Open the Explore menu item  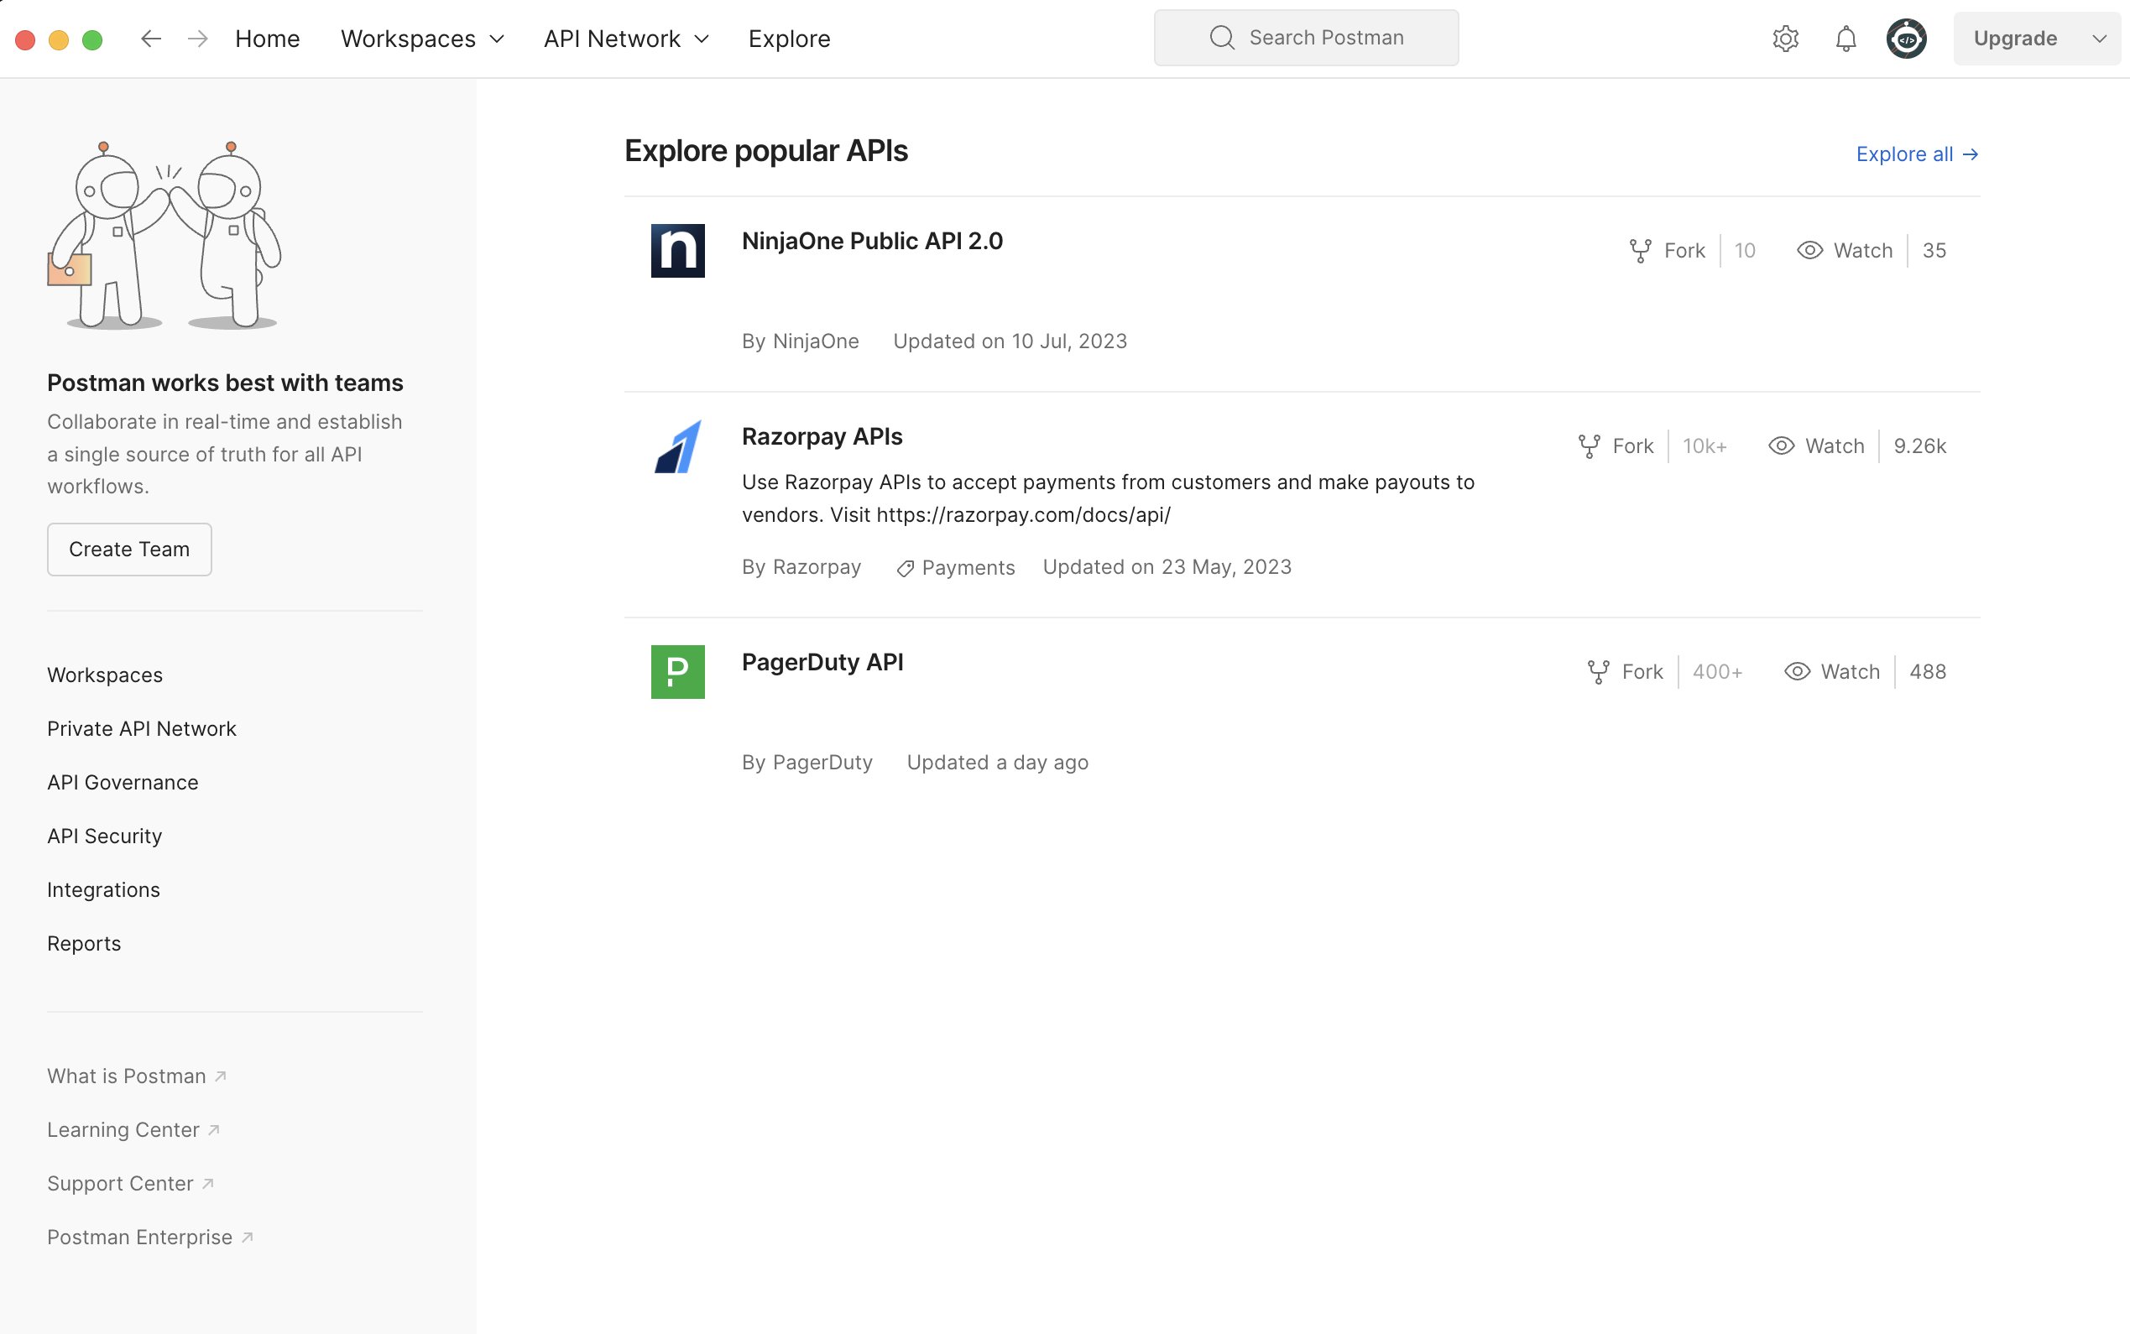[789, 39]
